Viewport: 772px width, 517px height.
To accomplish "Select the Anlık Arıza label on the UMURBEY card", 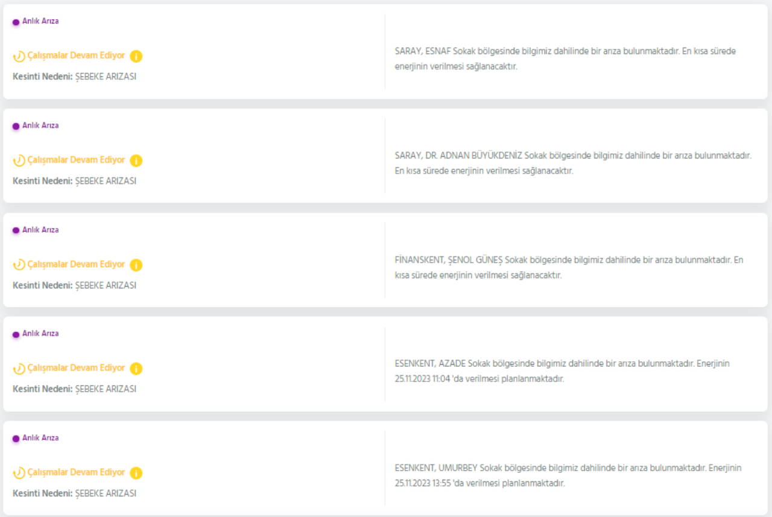I will 40,438.
